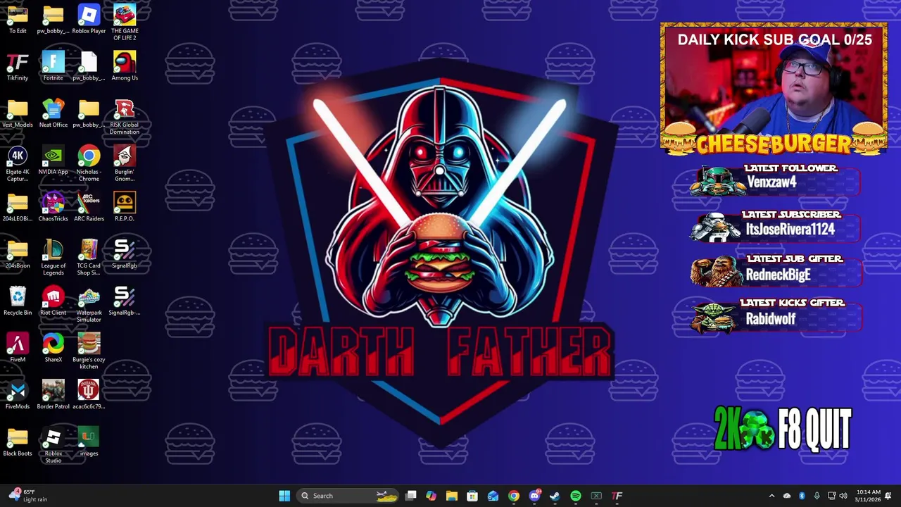Open the 204sLEOBi... zipped folder

click(18, 207)
